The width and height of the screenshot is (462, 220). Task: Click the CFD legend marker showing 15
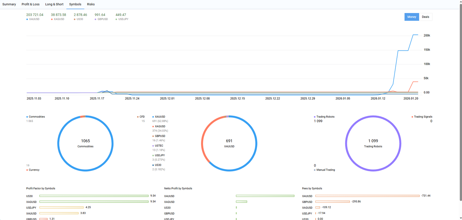(x=137, y=117)
